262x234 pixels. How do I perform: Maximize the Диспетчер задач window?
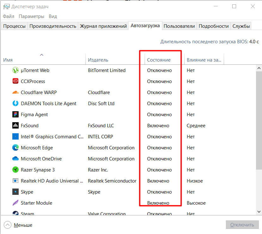tap(234, 7)
